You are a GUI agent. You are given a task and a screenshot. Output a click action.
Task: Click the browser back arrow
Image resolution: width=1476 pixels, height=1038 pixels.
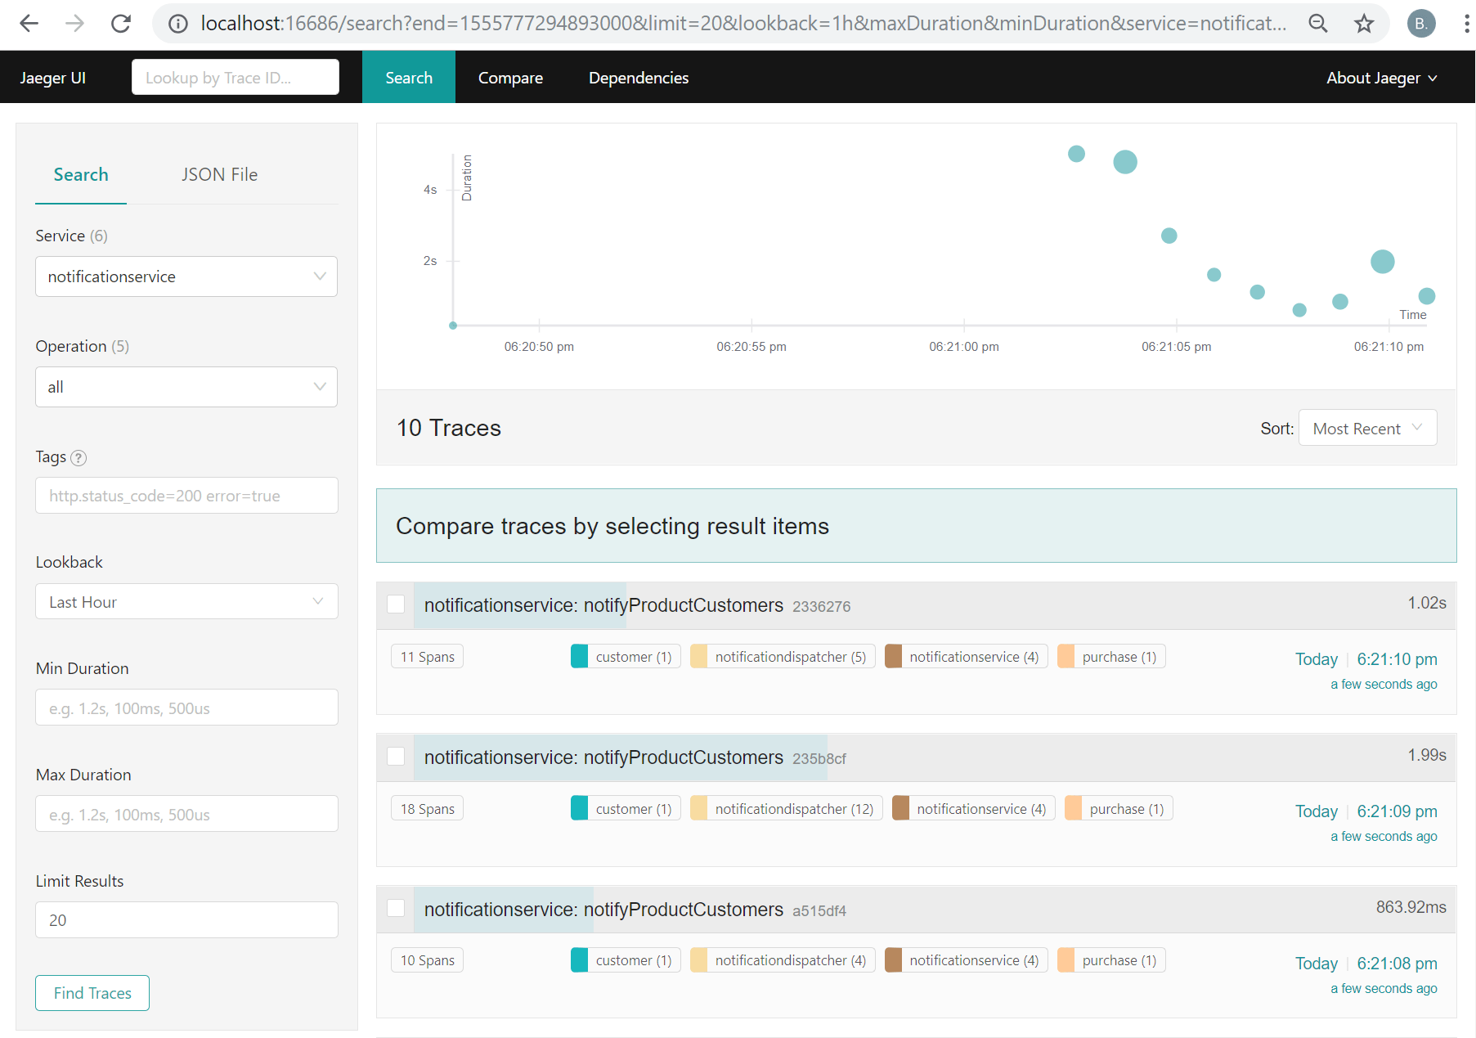tap(29, 24)
